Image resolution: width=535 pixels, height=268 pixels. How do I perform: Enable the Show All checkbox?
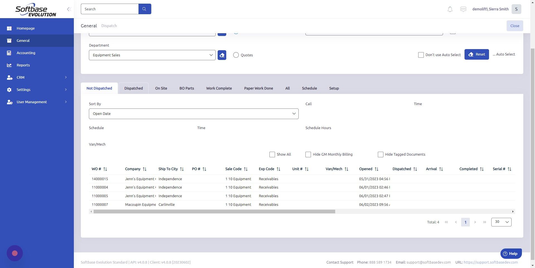coord(272,154)
